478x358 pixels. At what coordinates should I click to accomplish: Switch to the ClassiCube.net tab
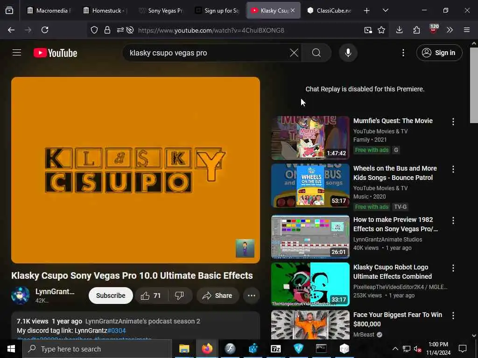[329, 10]
